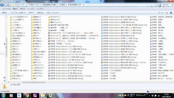Select the ゆうれいのつじ TORAWARIN shortcut

(x=73, y=36)
